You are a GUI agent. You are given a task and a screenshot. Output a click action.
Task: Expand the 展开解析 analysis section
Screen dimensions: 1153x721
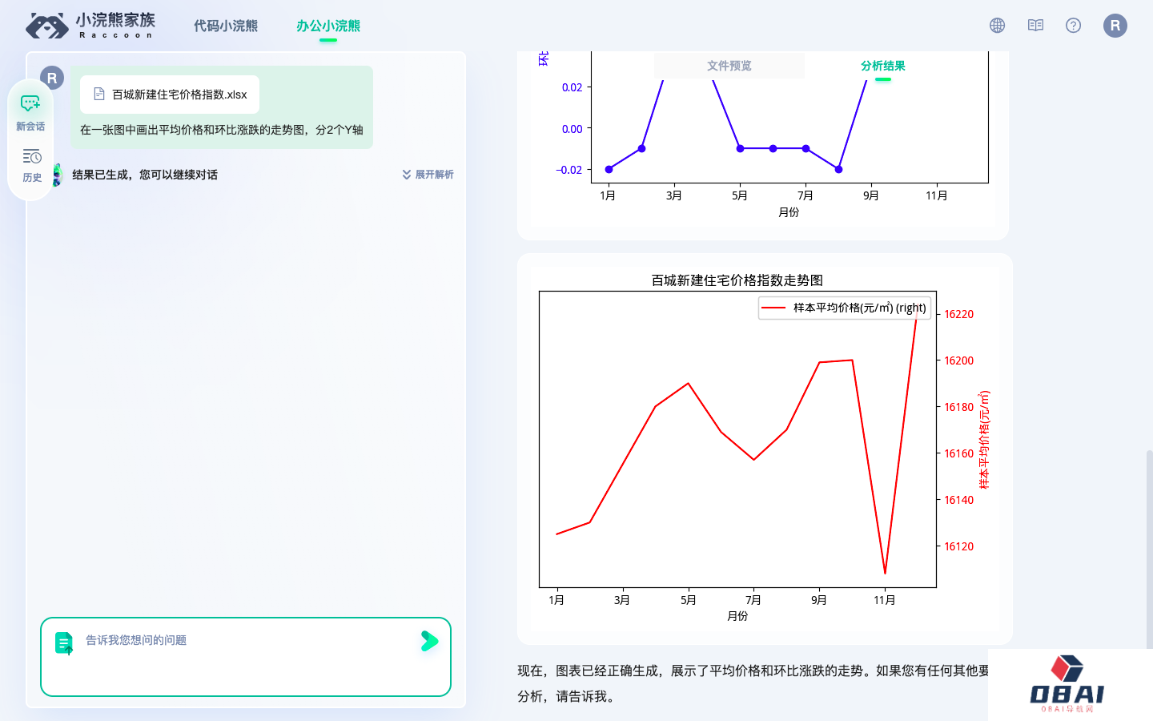pos(428,175)
